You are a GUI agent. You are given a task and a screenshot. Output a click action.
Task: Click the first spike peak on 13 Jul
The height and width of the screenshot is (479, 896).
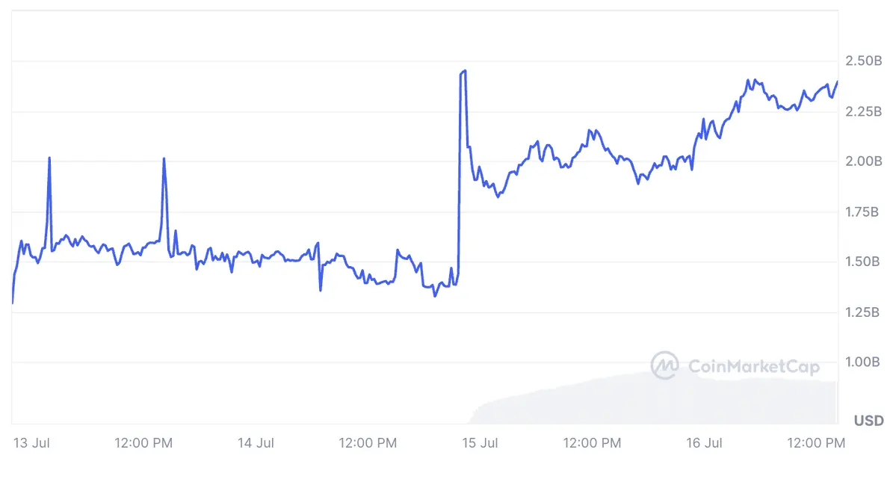click(49, 158)
